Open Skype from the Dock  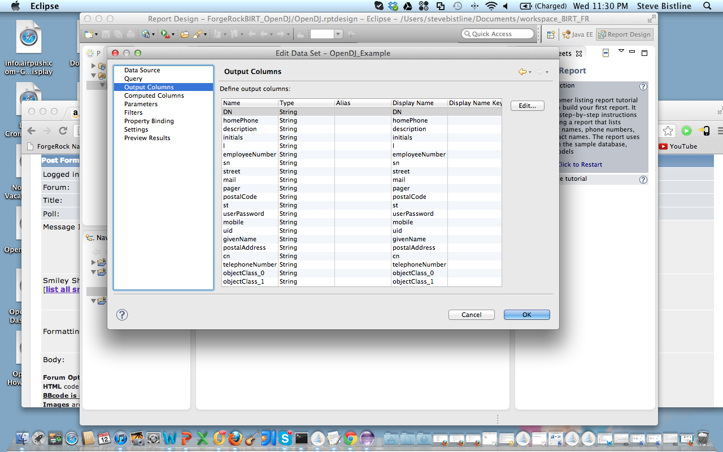[285, 438]
